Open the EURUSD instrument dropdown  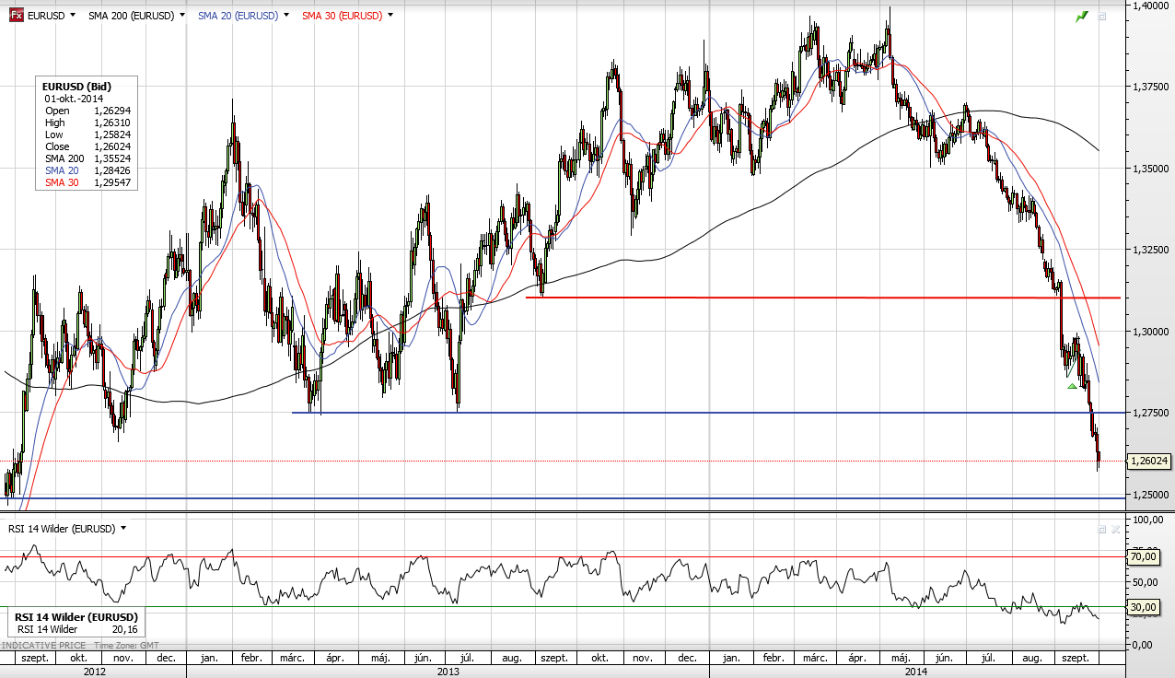tap(73, 16)
